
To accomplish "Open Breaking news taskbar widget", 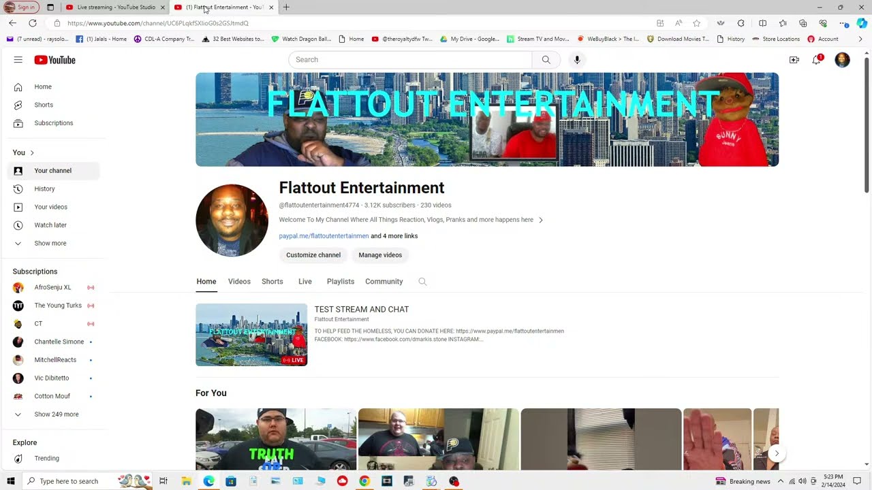I will 743,481.
